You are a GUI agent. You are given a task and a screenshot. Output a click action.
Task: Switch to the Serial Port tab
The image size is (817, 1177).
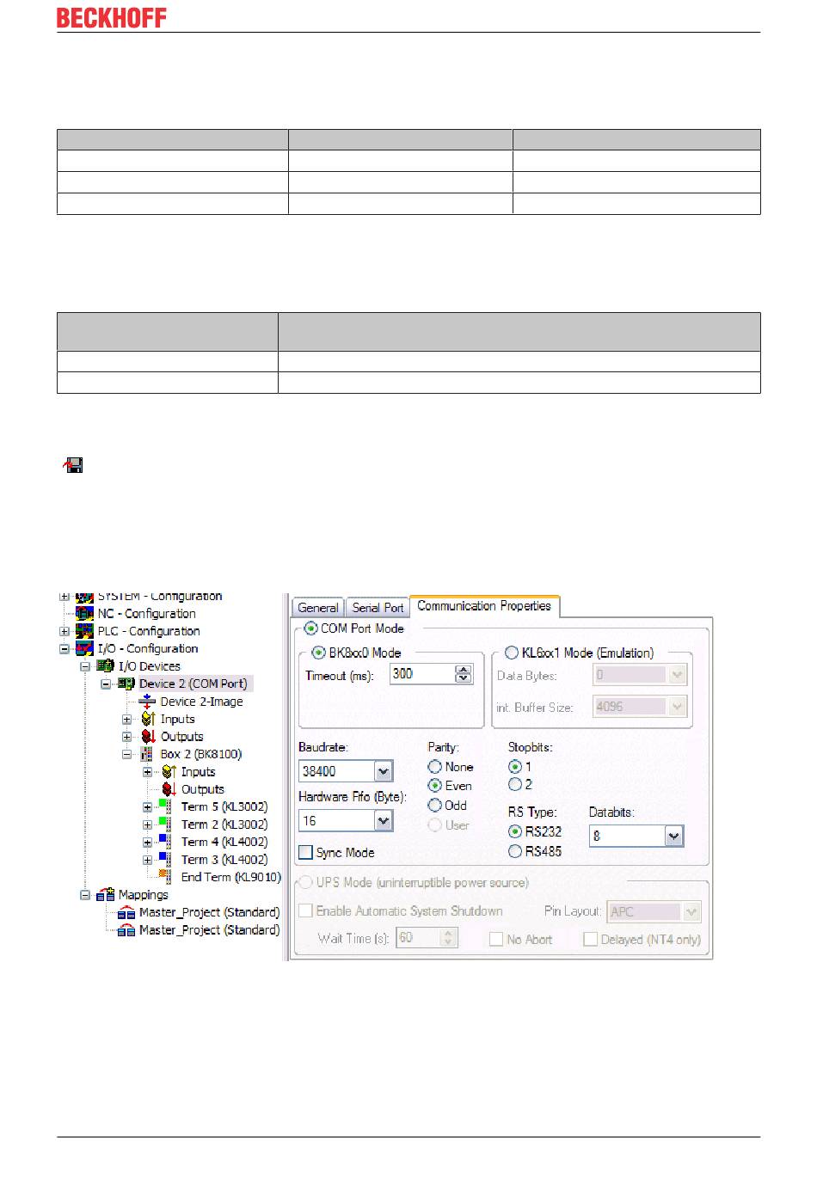pyautogui.click(x=378, y=608)
